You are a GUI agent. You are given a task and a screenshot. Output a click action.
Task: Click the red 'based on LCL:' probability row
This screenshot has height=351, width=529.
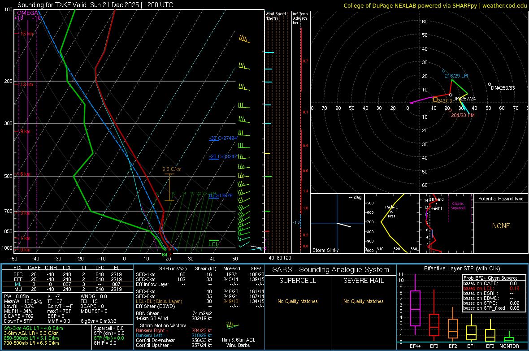pos(491,288)
